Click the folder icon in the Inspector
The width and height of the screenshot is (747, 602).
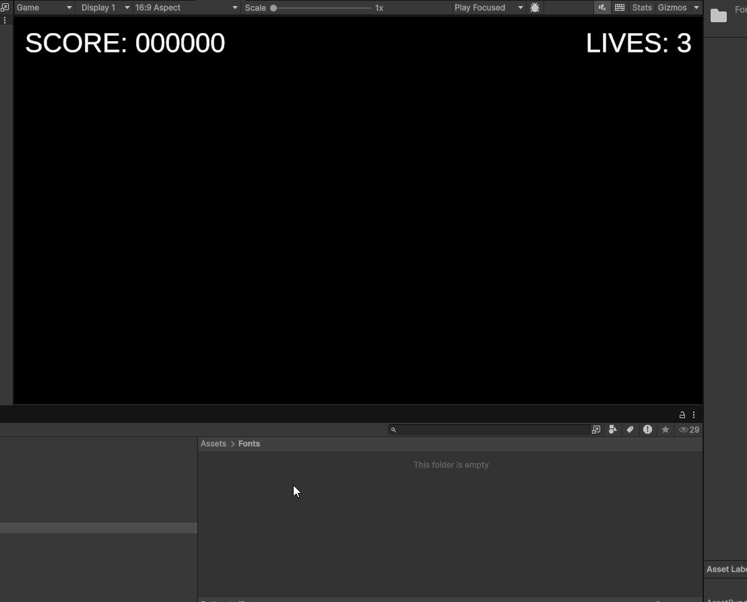click(x=719, y=15)
